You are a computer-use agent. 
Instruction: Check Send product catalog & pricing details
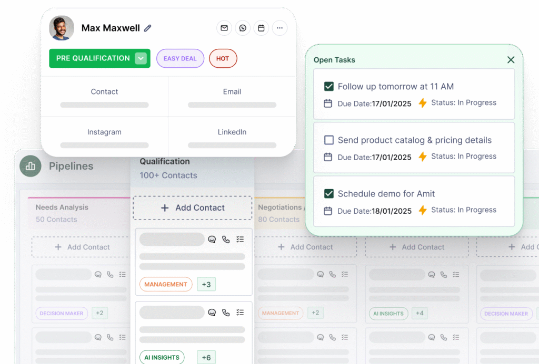pyautogui.click(x=329, y=140)
